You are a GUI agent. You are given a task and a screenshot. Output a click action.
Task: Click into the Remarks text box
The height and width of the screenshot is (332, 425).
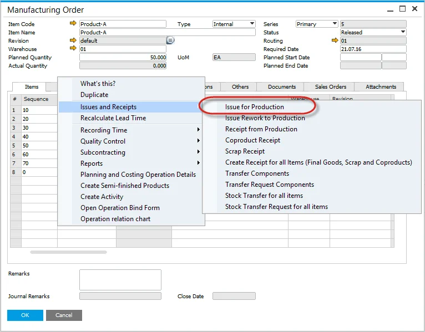120,280
